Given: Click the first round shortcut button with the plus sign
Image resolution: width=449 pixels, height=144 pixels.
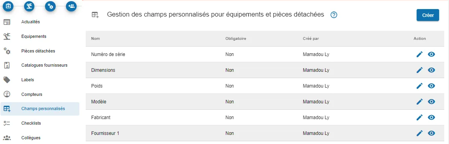Looking at the screenshot, I should point(8,6).
